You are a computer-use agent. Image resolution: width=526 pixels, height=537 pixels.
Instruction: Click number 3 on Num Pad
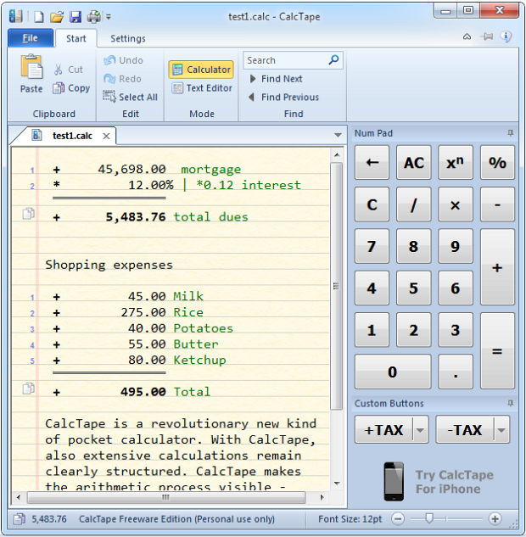coord(456,330)
